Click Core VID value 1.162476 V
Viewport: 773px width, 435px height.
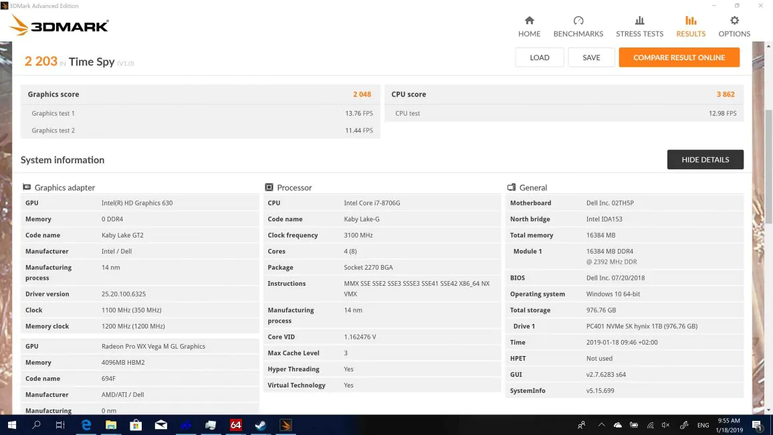[360, 337]
